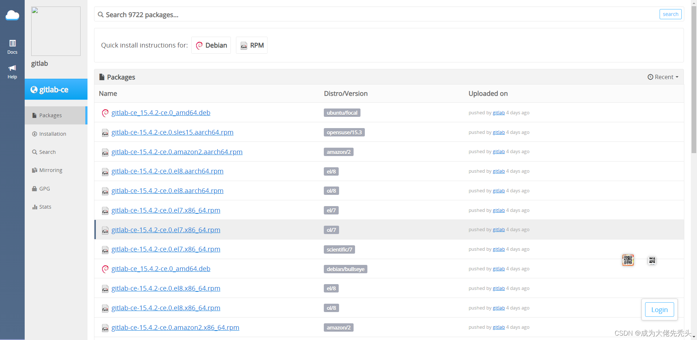The image size is (697, 340).
Task: Open el7.x86_64.rpm link in scientific/7 row
Action: point(166,249)
